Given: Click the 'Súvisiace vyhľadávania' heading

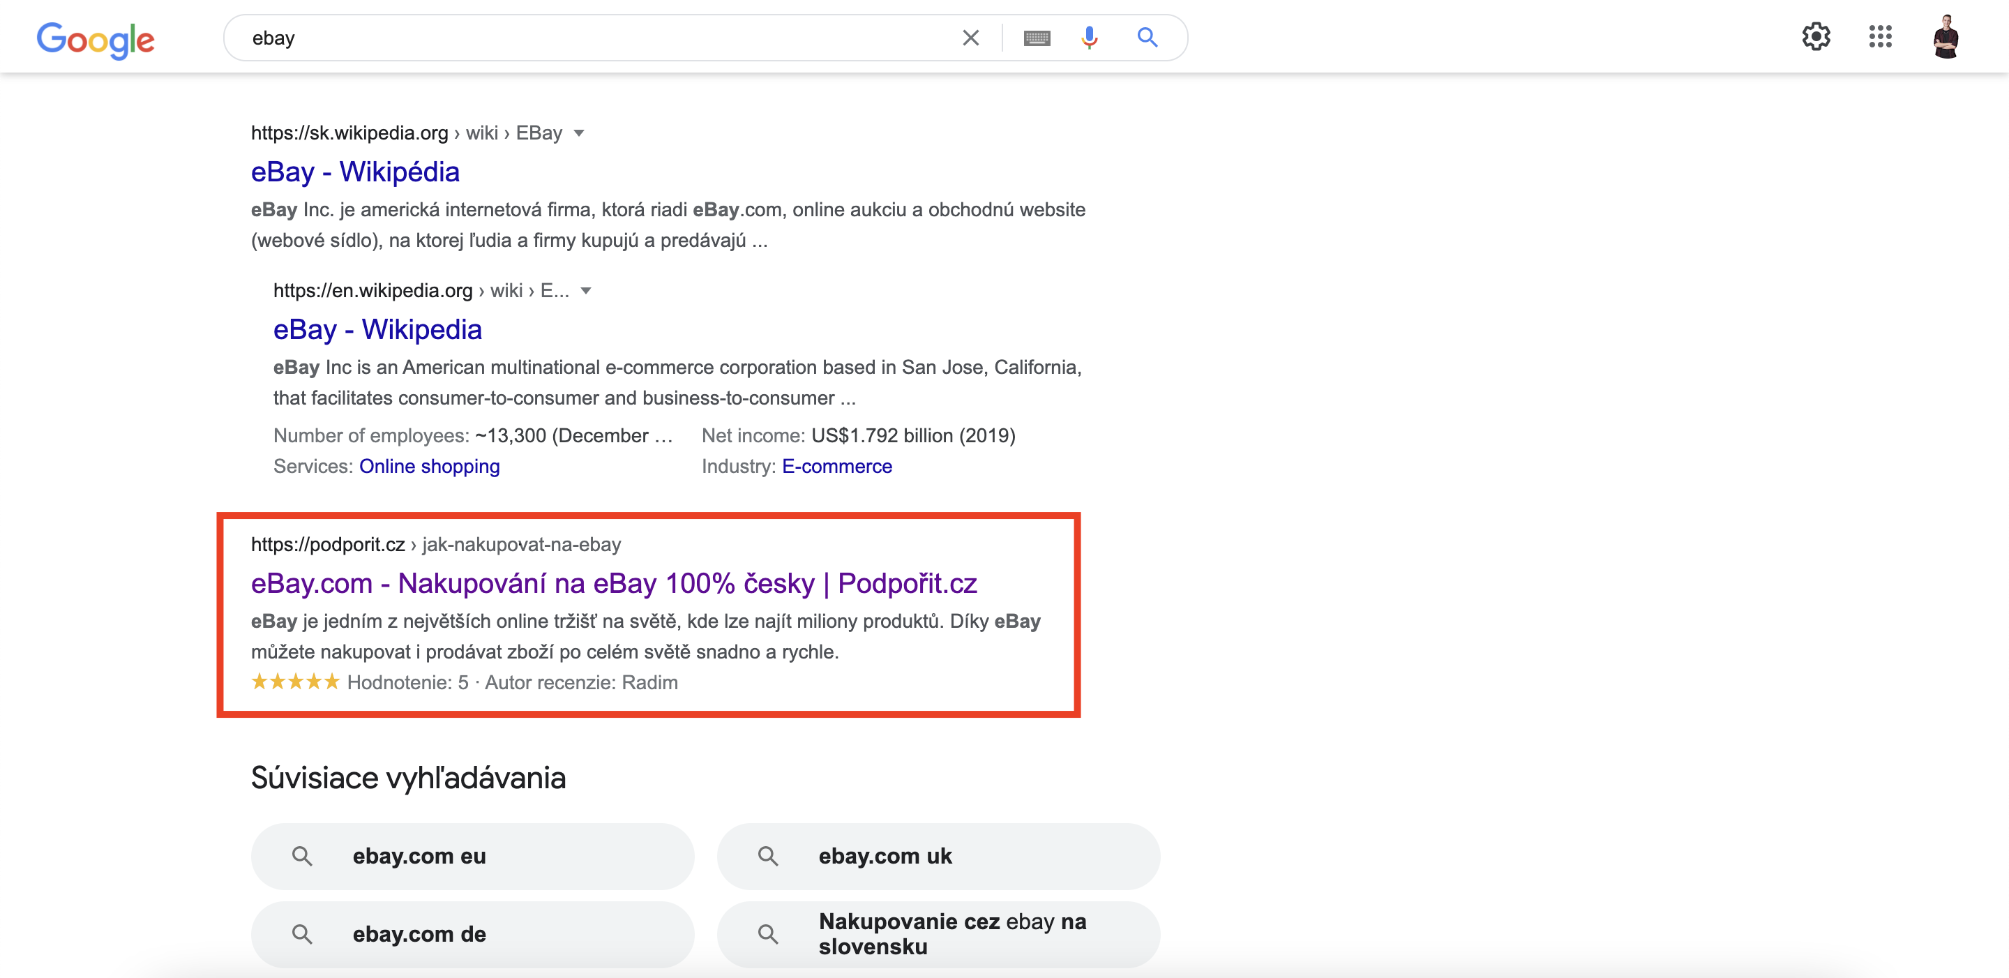Looking at the screenshot, I should point(408,778).
